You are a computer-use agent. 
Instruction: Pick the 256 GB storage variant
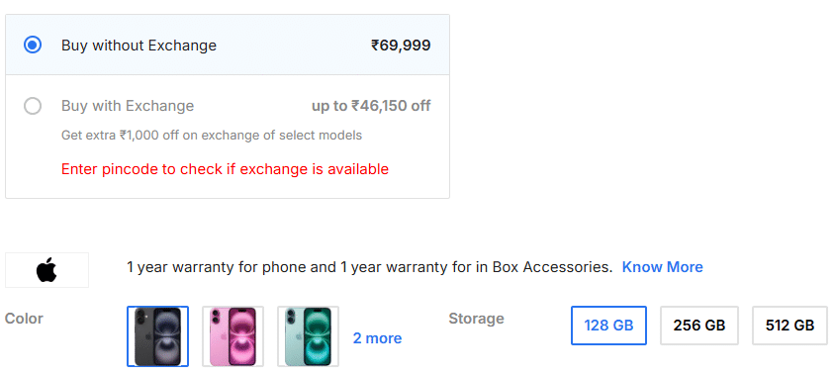(x=699, y=326)
